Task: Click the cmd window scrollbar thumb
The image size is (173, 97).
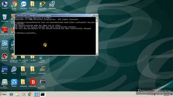Action: coord(97,20)
